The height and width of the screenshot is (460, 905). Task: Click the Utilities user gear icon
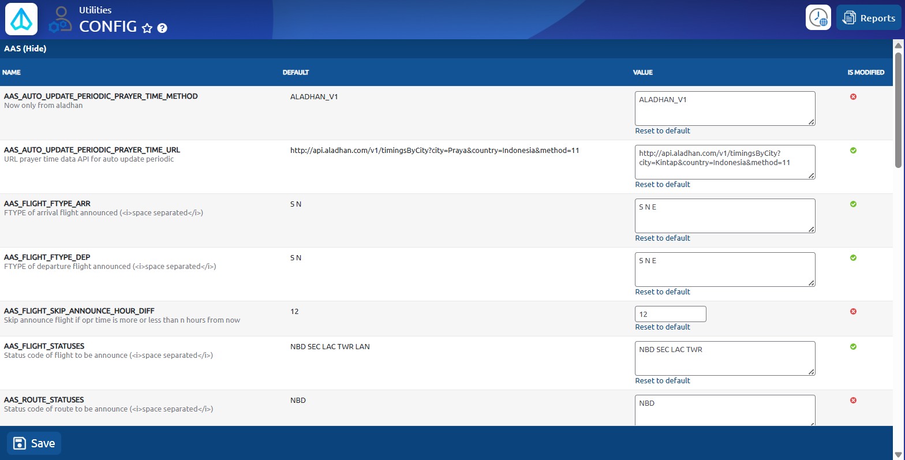pos(61,19)
